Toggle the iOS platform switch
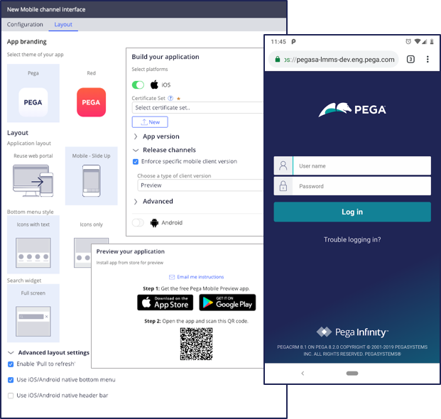 tap(138, 85)
